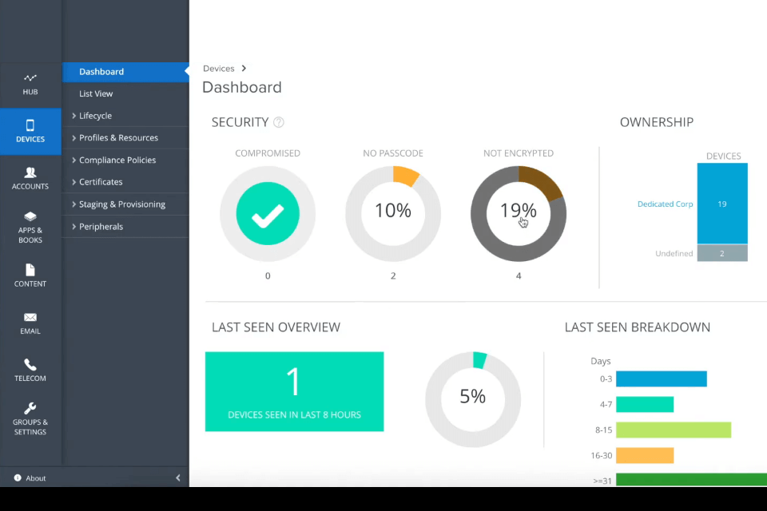Image resolution: width=767 pixels, height=511 pixels.
Task: Select the Devices sidebar icon
Action: coord(30,132)
